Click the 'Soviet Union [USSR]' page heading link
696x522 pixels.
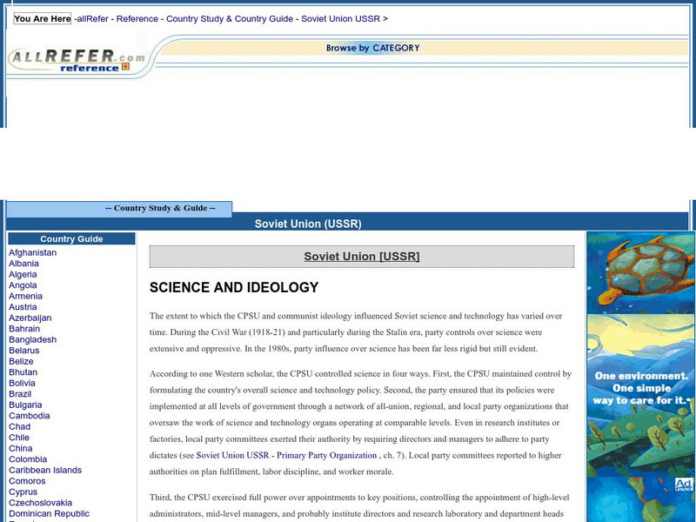tap(362, 256)
